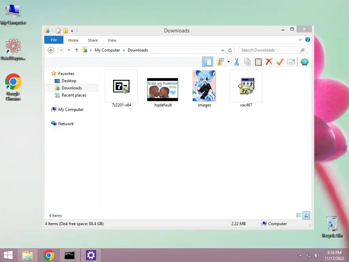
Task: Refresh the Downloads folder
Action: click(x=230, y=50)
